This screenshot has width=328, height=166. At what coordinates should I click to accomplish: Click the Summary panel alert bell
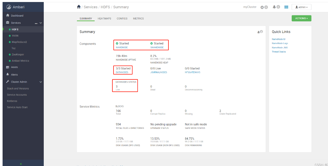[259, 32]
